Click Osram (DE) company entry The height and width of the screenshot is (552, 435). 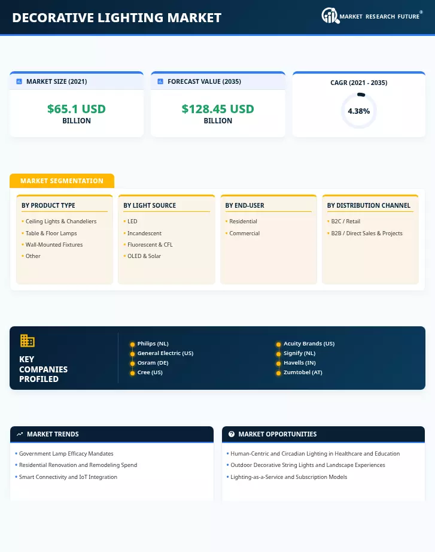[153, 363]
